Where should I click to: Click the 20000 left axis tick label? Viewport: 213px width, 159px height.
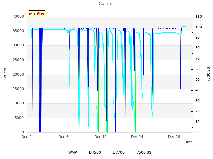point(18,74)
